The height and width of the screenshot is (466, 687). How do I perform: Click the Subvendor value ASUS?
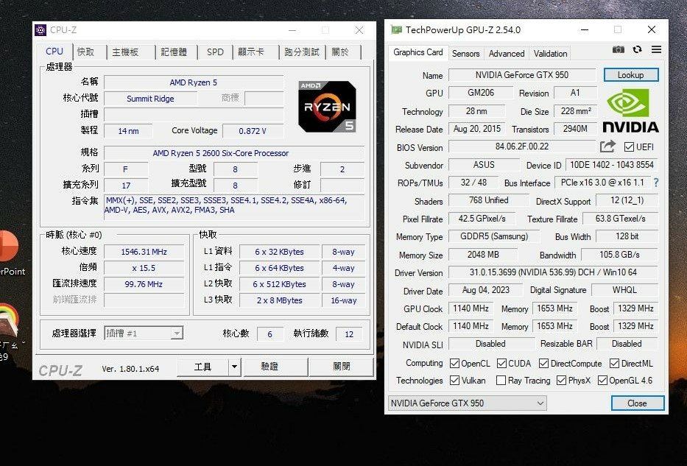(484, 165)
